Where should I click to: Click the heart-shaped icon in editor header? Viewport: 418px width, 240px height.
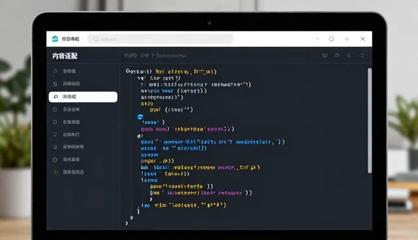tap(325, 55)
